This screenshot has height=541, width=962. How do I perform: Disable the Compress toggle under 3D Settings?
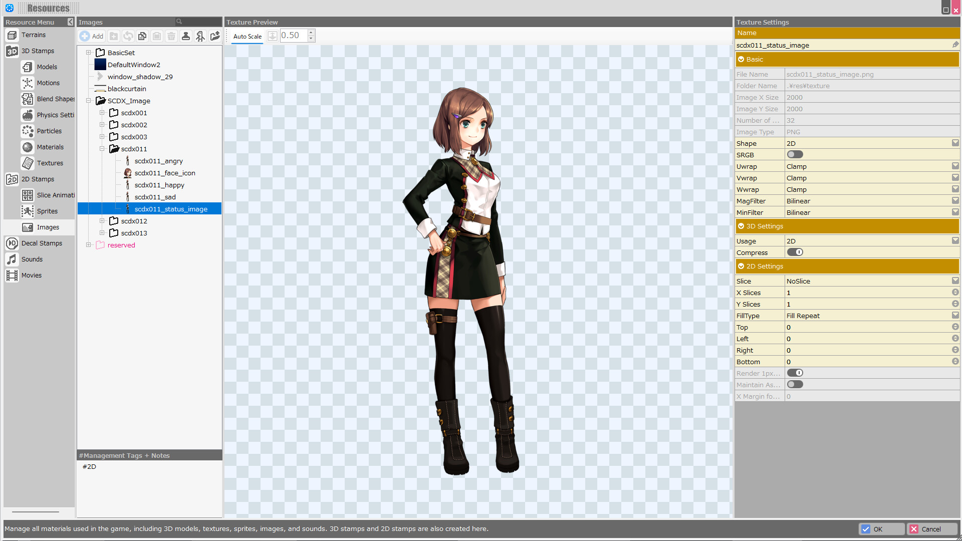(796, 252)
